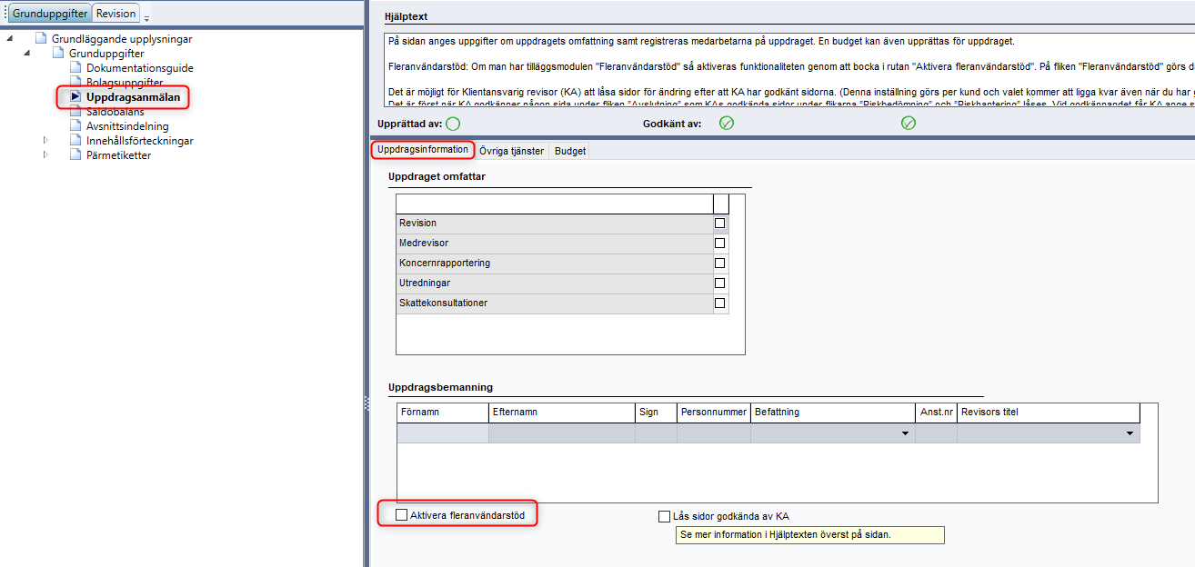Click the green 'Upprättad av' circle icon

click(x=453, y=124)
